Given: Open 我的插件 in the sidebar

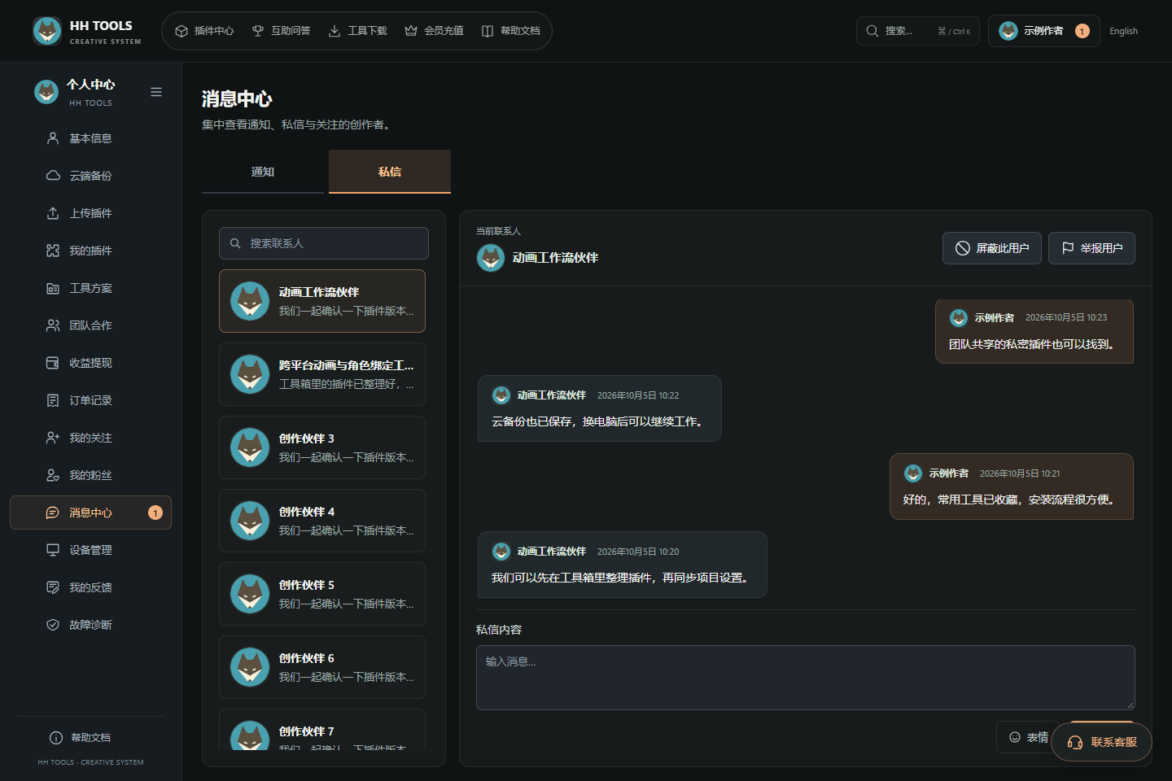Looking at the screenshot, I should tap(90, 251).
